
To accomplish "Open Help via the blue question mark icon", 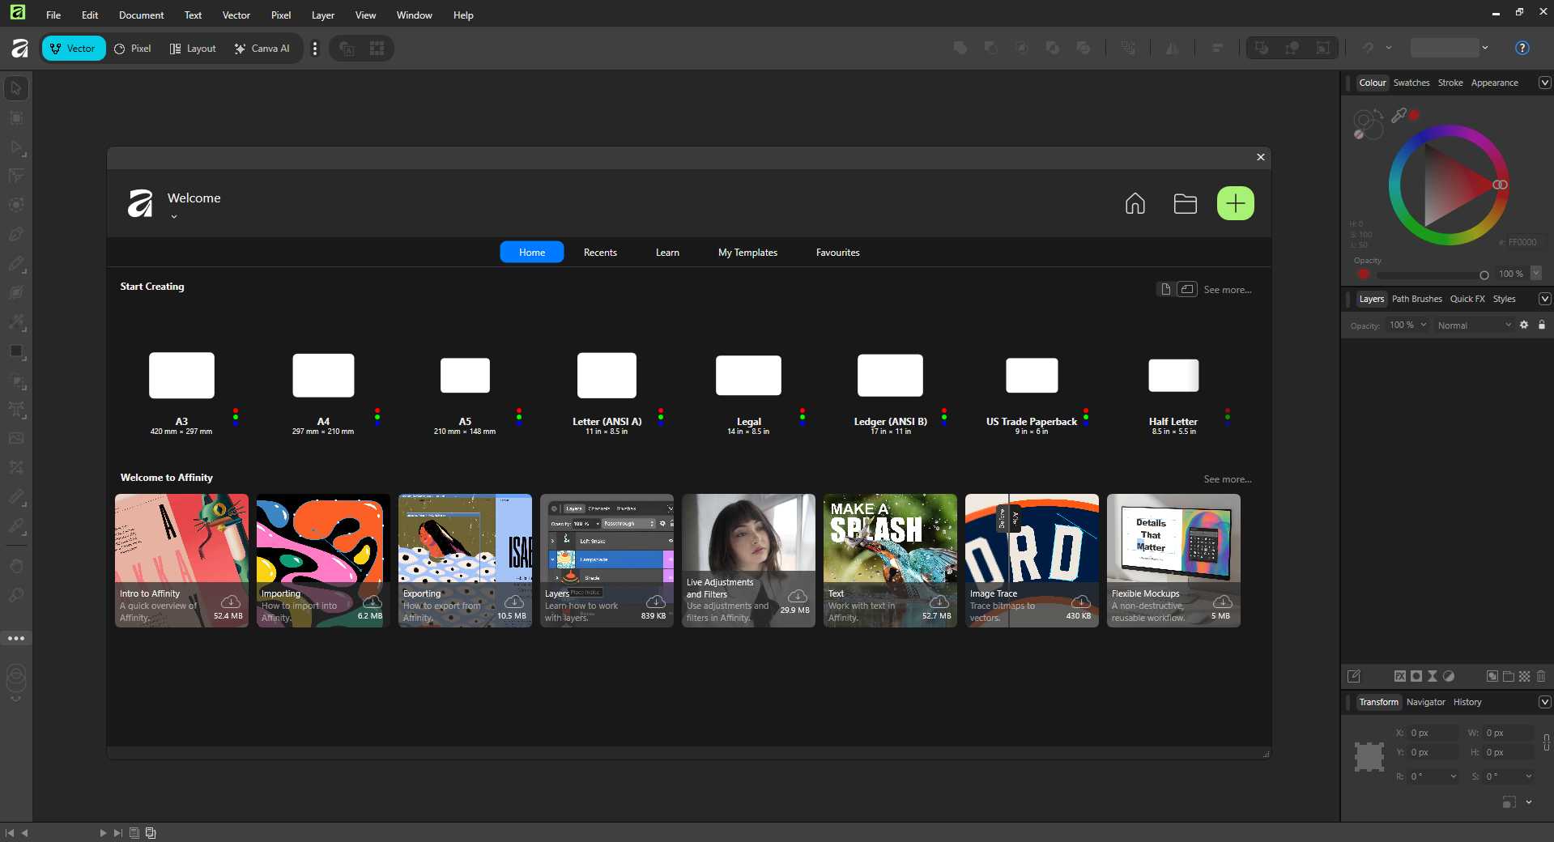I will 1522,48.
